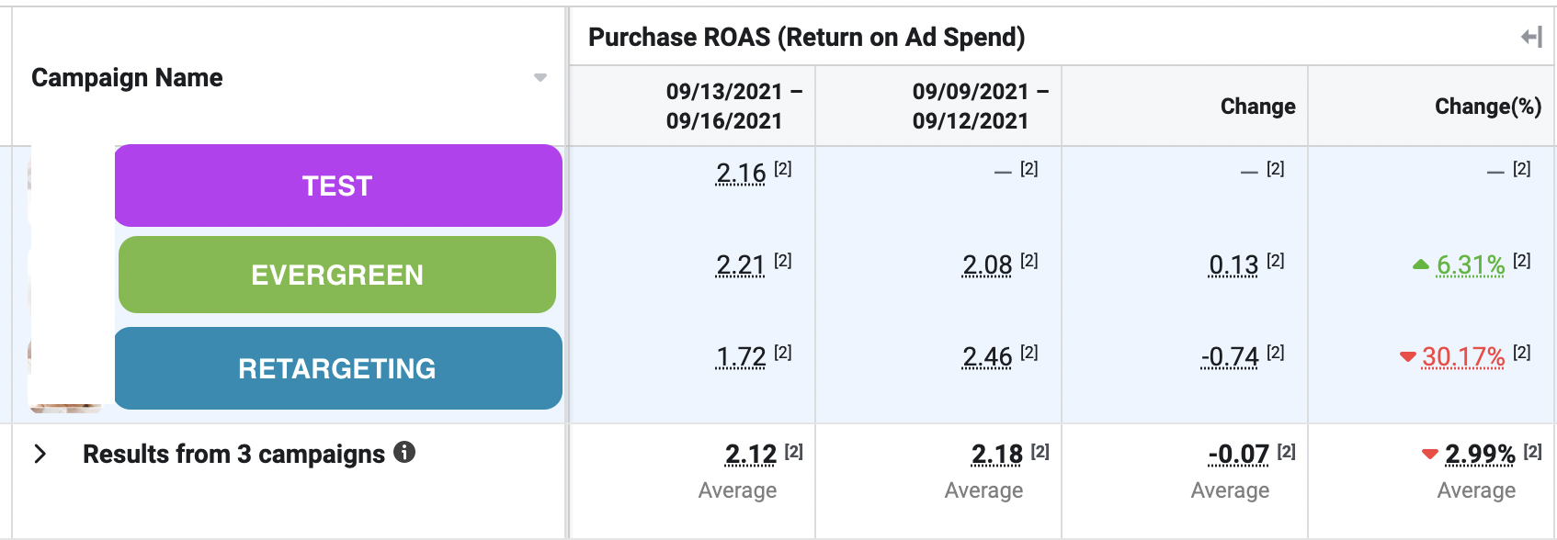
Task: Click the 2.16 ROAS value for TEST
Action: (x=740, y=173)
